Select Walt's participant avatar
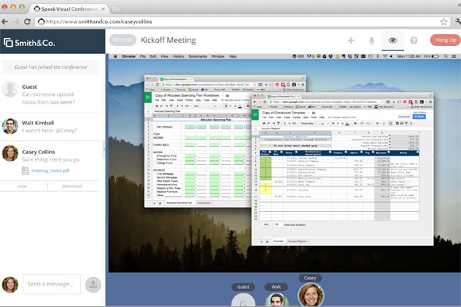This screenshot has width=461, height=307. (277, 300)
